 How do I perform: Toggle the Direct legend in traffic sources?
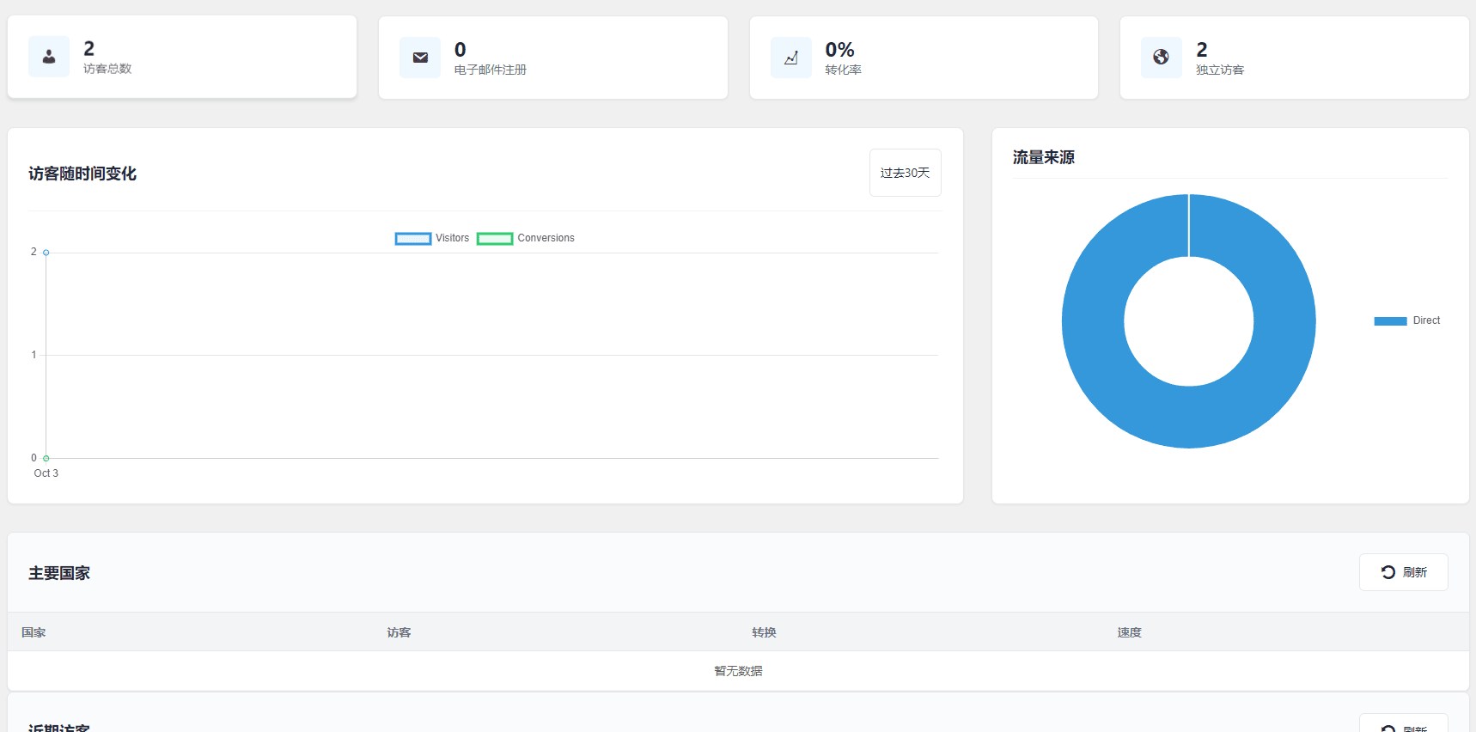pyautogui.click(x=1407, y=320)
